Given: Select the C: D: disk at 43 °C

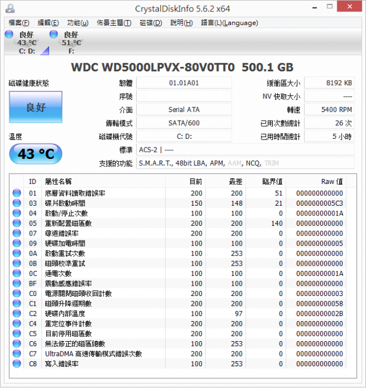Looking at the screenshot, I should pos(26,42).
